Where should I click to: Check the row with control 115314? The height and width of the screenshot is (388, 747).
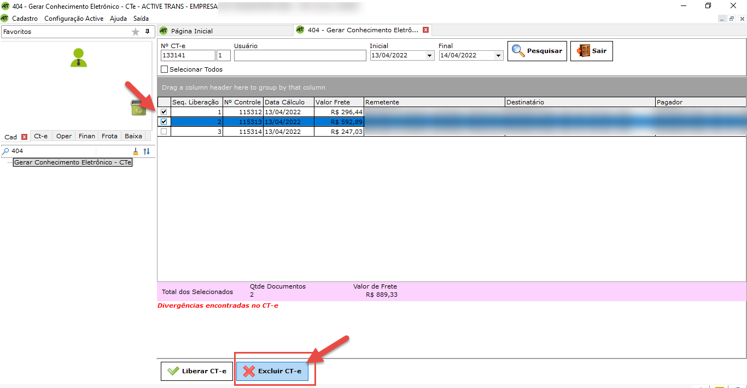(x=164, y=132)
